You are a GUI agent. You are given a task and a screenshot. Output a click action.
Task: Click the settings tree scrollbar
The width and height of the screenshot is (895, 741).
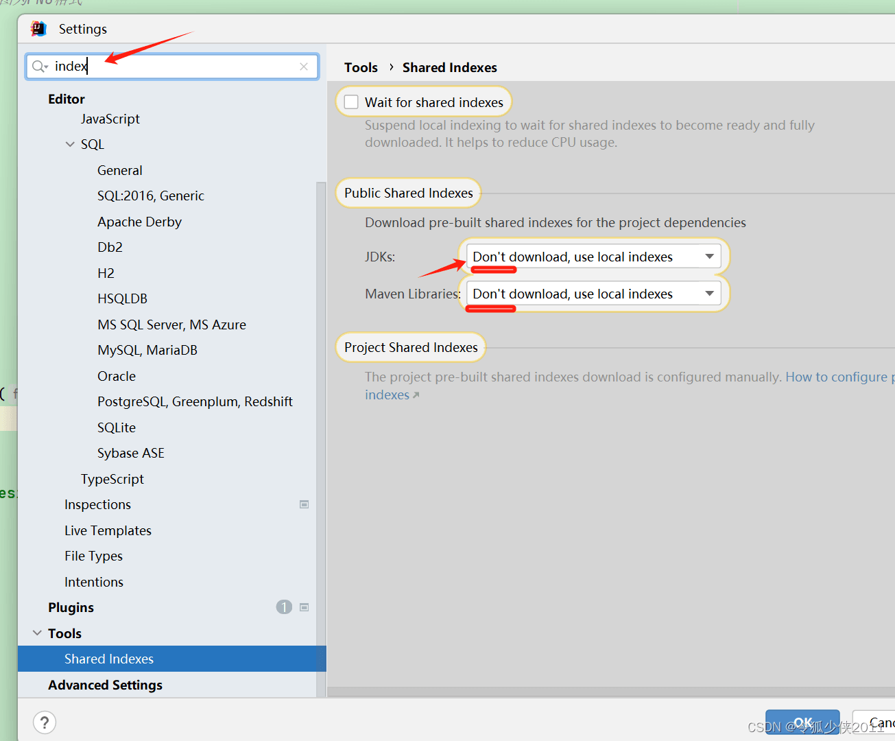pyautogui.click(x=321, y=439)
